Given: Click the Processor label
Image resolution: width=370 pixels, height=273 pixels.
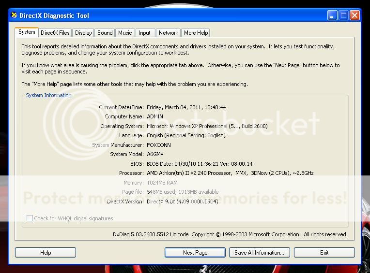Looking at the screenshot, I should coord(131,173).
